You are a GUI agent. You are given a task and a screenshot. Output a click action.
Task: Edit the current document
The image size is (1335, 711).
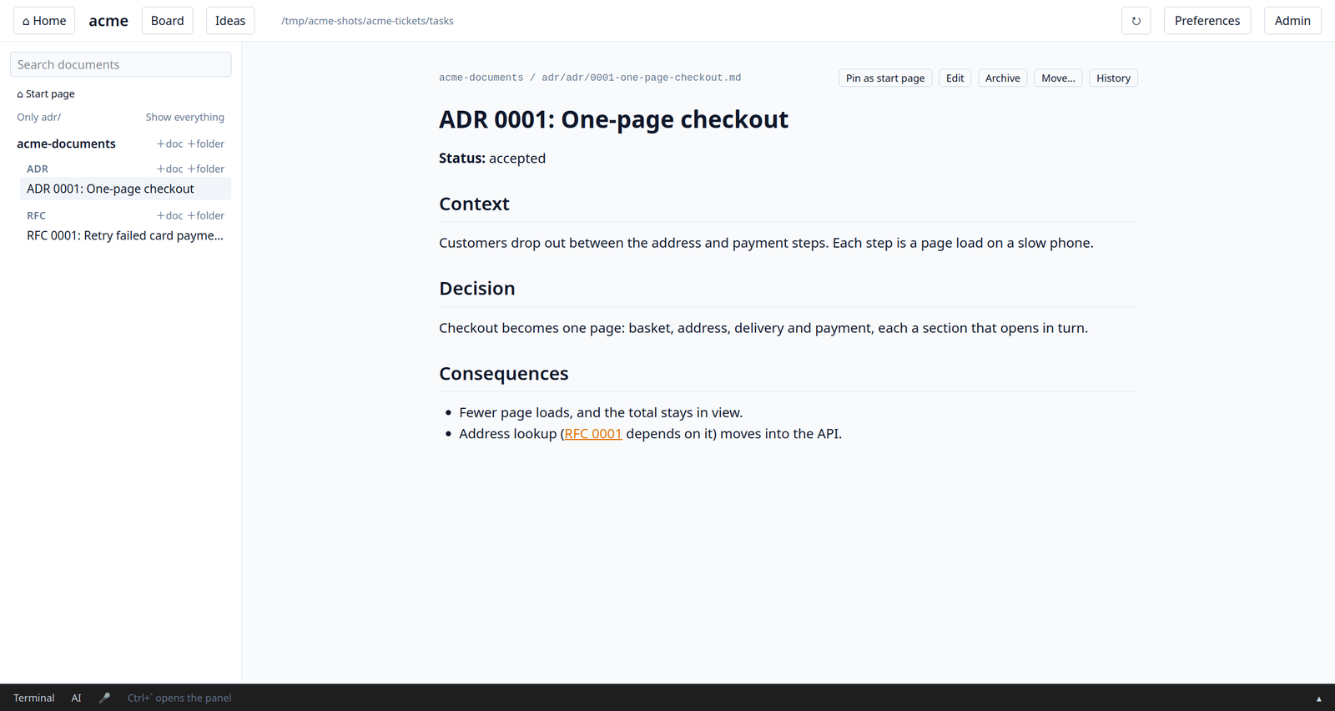click(x=955, y=78)
